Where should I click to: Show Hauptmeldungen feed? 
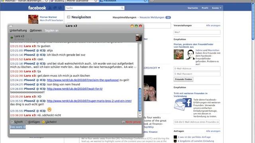(x=124, y=17)
